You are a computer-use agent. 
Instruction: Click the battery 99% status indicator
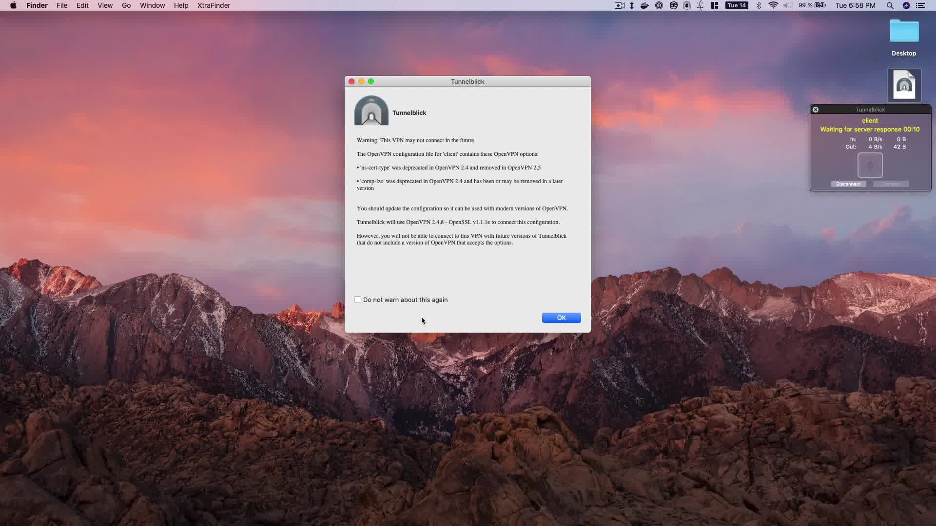coord(812,5)
